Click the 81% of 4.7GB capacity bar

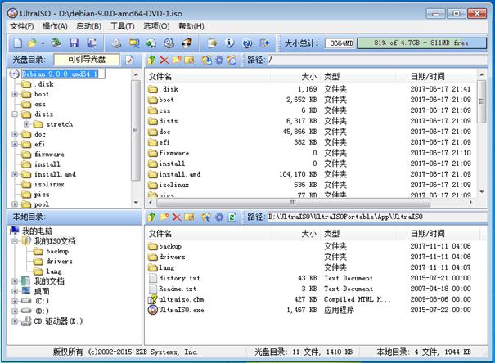(x=421, y=43)
